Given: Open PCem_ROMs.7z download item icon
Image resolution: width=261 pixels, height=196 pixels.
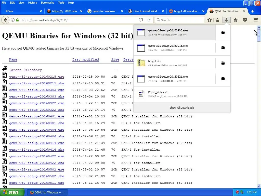Looking at the screenshot, I should click(x=141, y=94).
